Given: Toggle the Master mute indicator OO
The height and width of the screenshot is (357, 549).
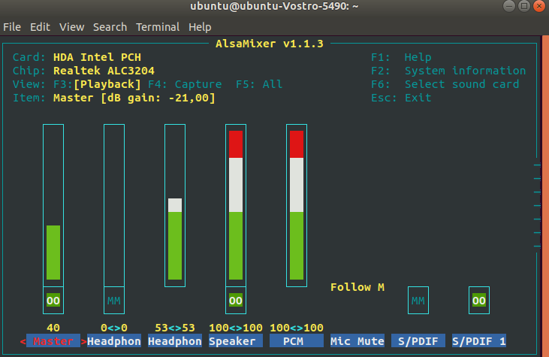Looking at the screenshot, I should [53, 301].
